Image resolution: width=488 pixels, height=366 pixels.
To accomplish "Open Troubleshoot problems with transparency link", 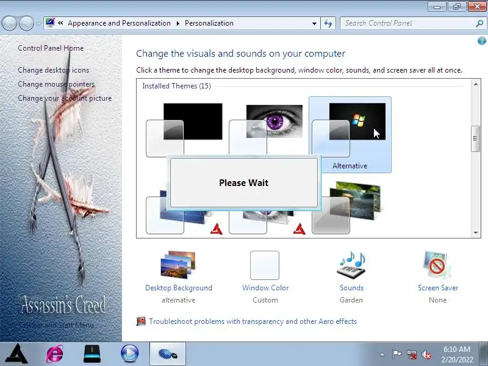I will [253, 321].
